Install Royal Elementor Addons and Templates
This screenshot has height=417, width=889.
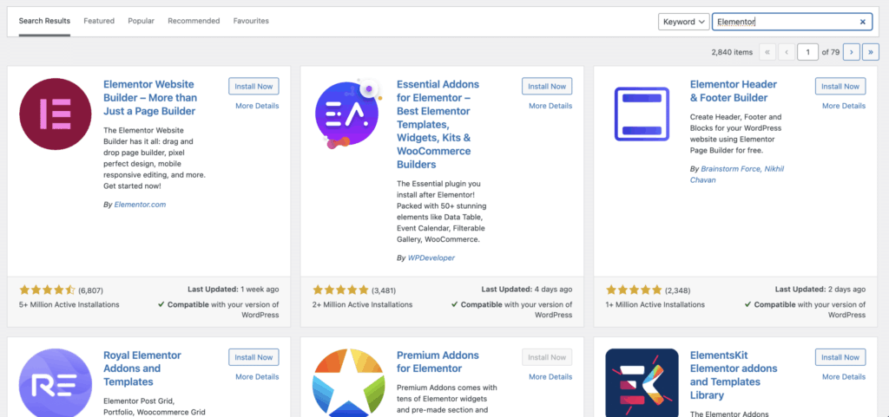click(254, 357)
